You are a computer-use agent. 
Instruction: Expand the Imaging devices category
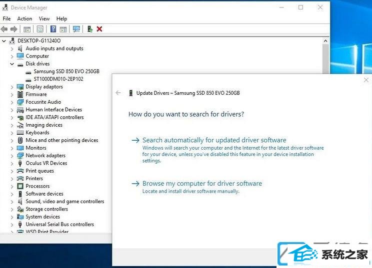point(12,125)
